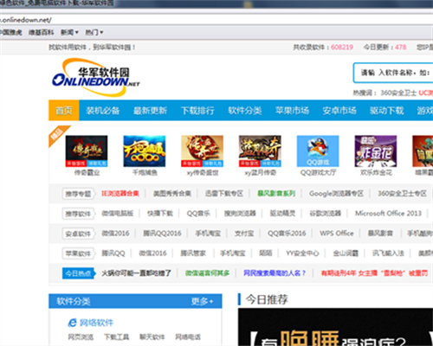Open the 暴风影音系列 link
The height and width of the screenshot is (346, 433).
click(276, 194)
